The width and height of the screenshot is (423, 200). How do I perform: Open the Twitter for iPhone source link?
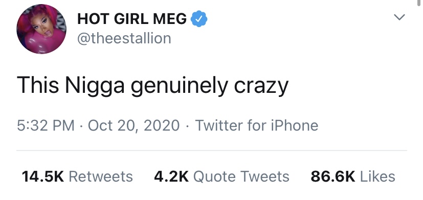click(257, 126)
